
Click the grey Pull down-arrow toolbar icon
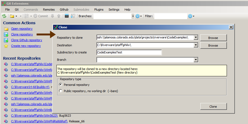coord(53,16)
